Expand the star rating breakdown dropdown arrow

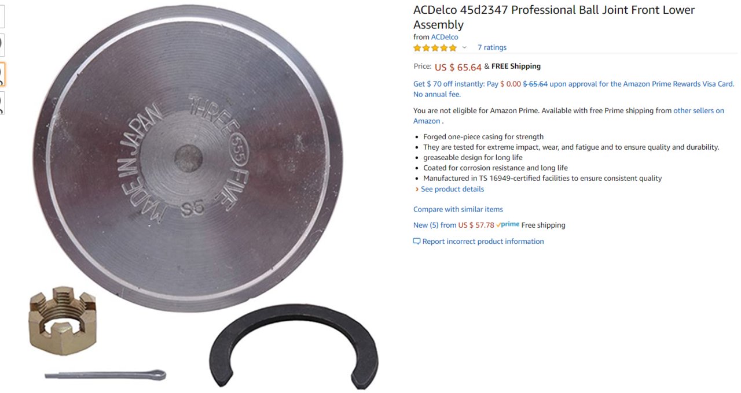pyautogui.click(x=464, y=48)
